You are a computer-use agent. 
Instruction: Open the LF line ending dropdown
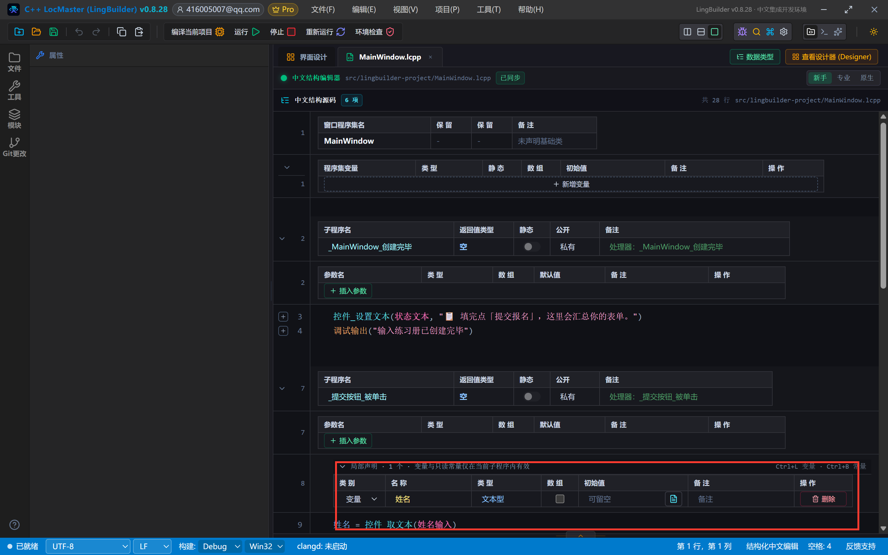(152, 546)
